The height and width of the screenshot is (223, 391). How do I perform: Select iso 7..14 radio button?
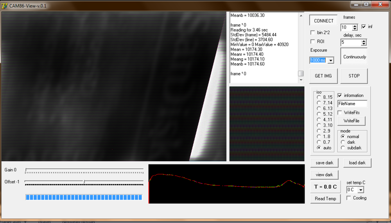[319, 103]
